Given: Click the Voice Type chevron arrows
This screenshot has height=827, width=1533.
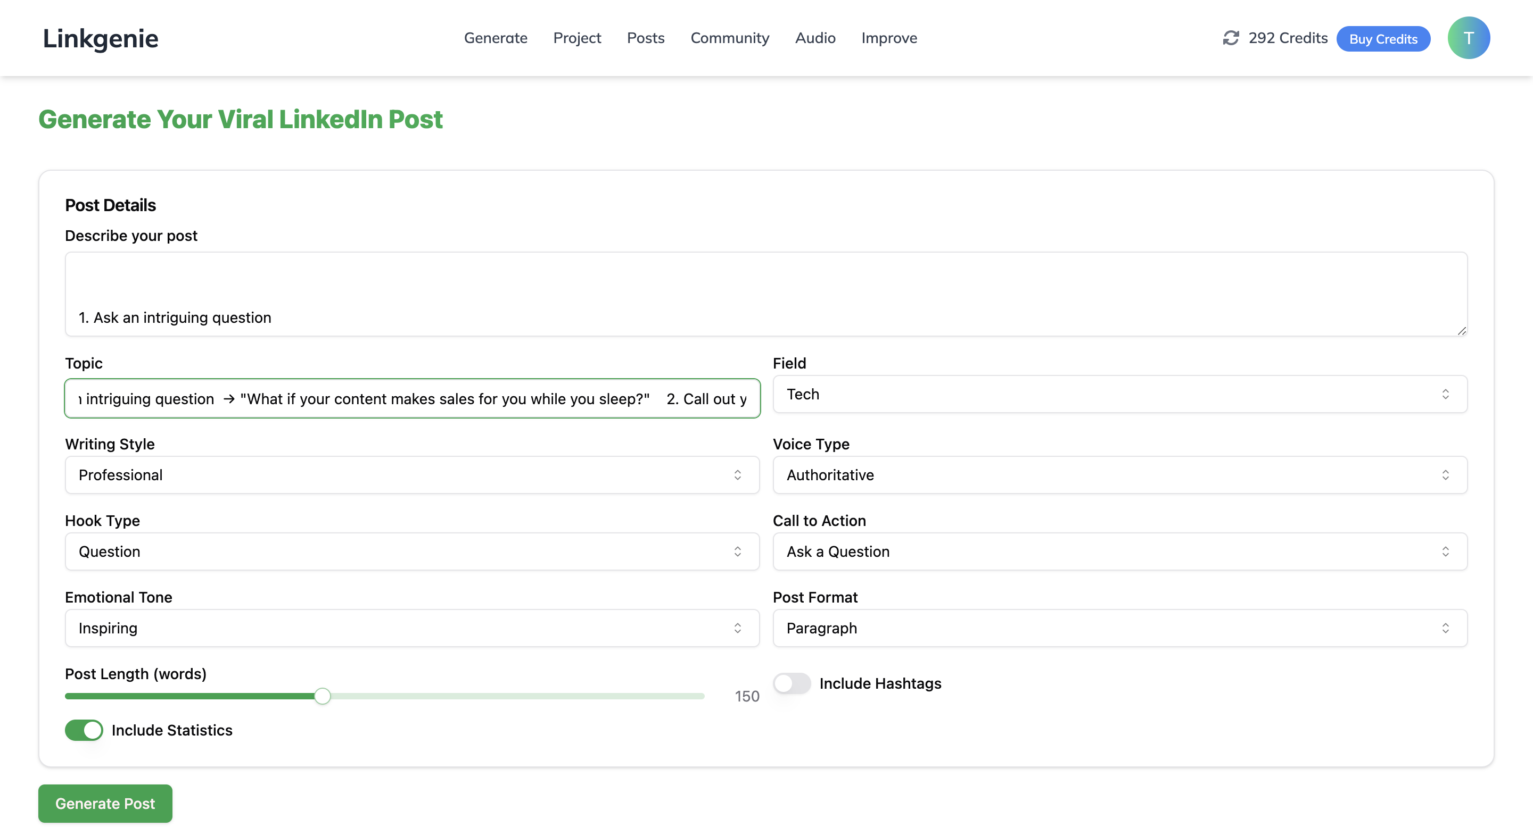Looking at the screenshot, I should [1445, 475].
